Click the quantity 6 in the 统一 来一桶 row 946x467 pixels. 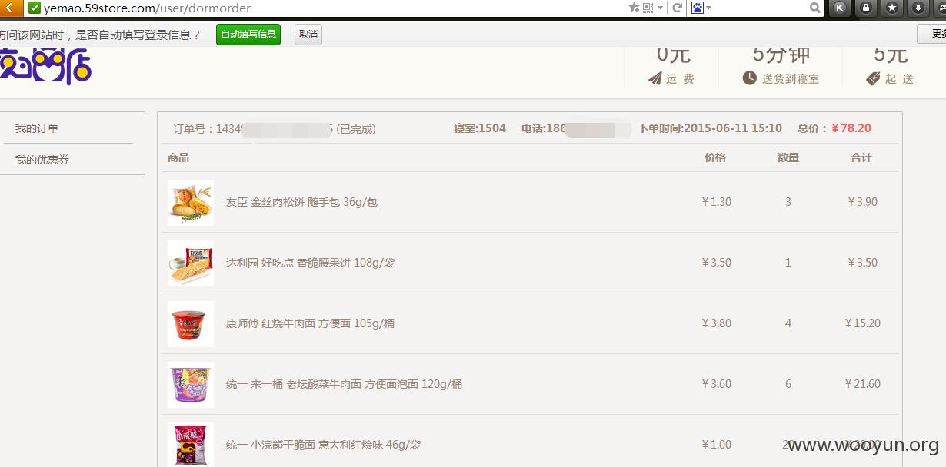[x=788, y=384]
